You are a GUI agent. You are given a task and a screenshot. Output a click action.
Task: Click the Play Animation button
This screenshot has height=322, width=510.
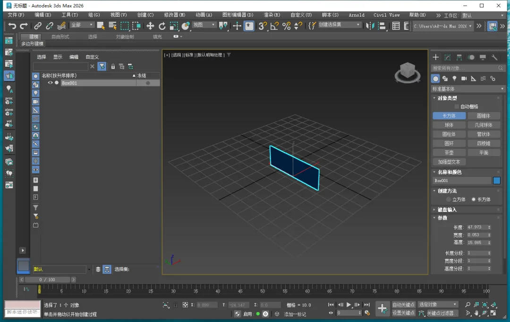click(x=348, y=305)
